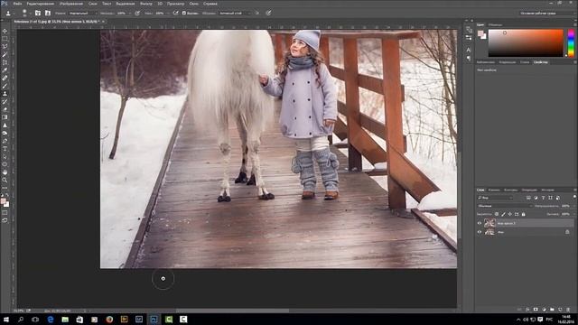
Task: Open the Файл menu
Action: point(17,4)
